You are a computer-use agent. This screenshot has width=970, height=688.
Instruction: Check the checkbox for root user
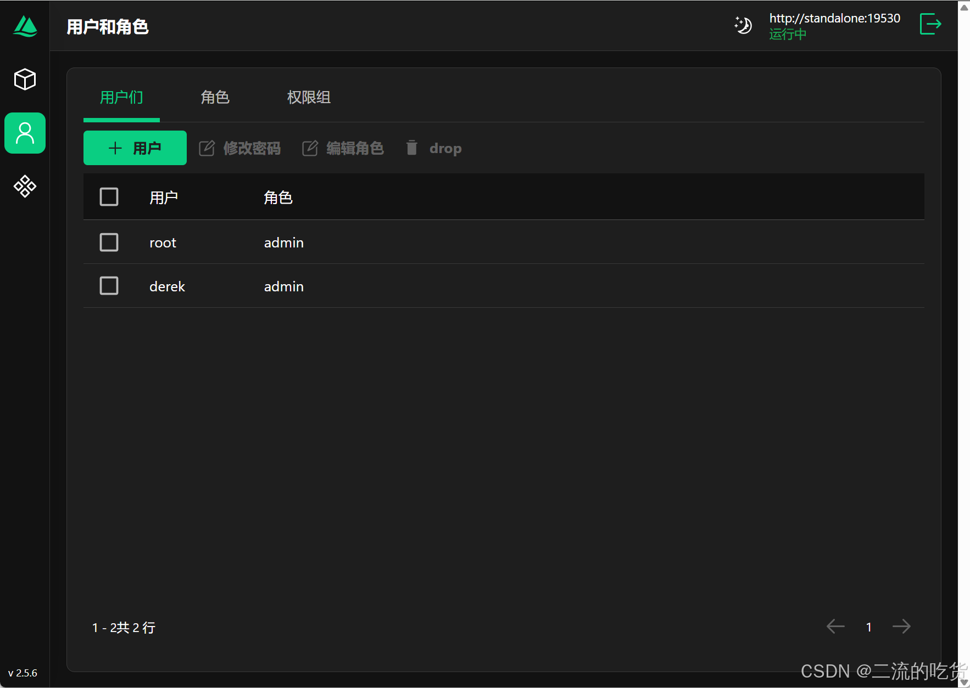pos(109,242)
